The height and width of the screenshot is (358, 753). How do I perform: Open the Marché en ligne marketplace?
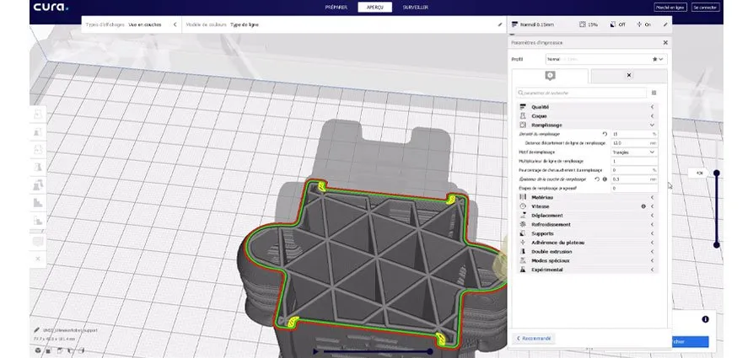[x=670, y=8]
